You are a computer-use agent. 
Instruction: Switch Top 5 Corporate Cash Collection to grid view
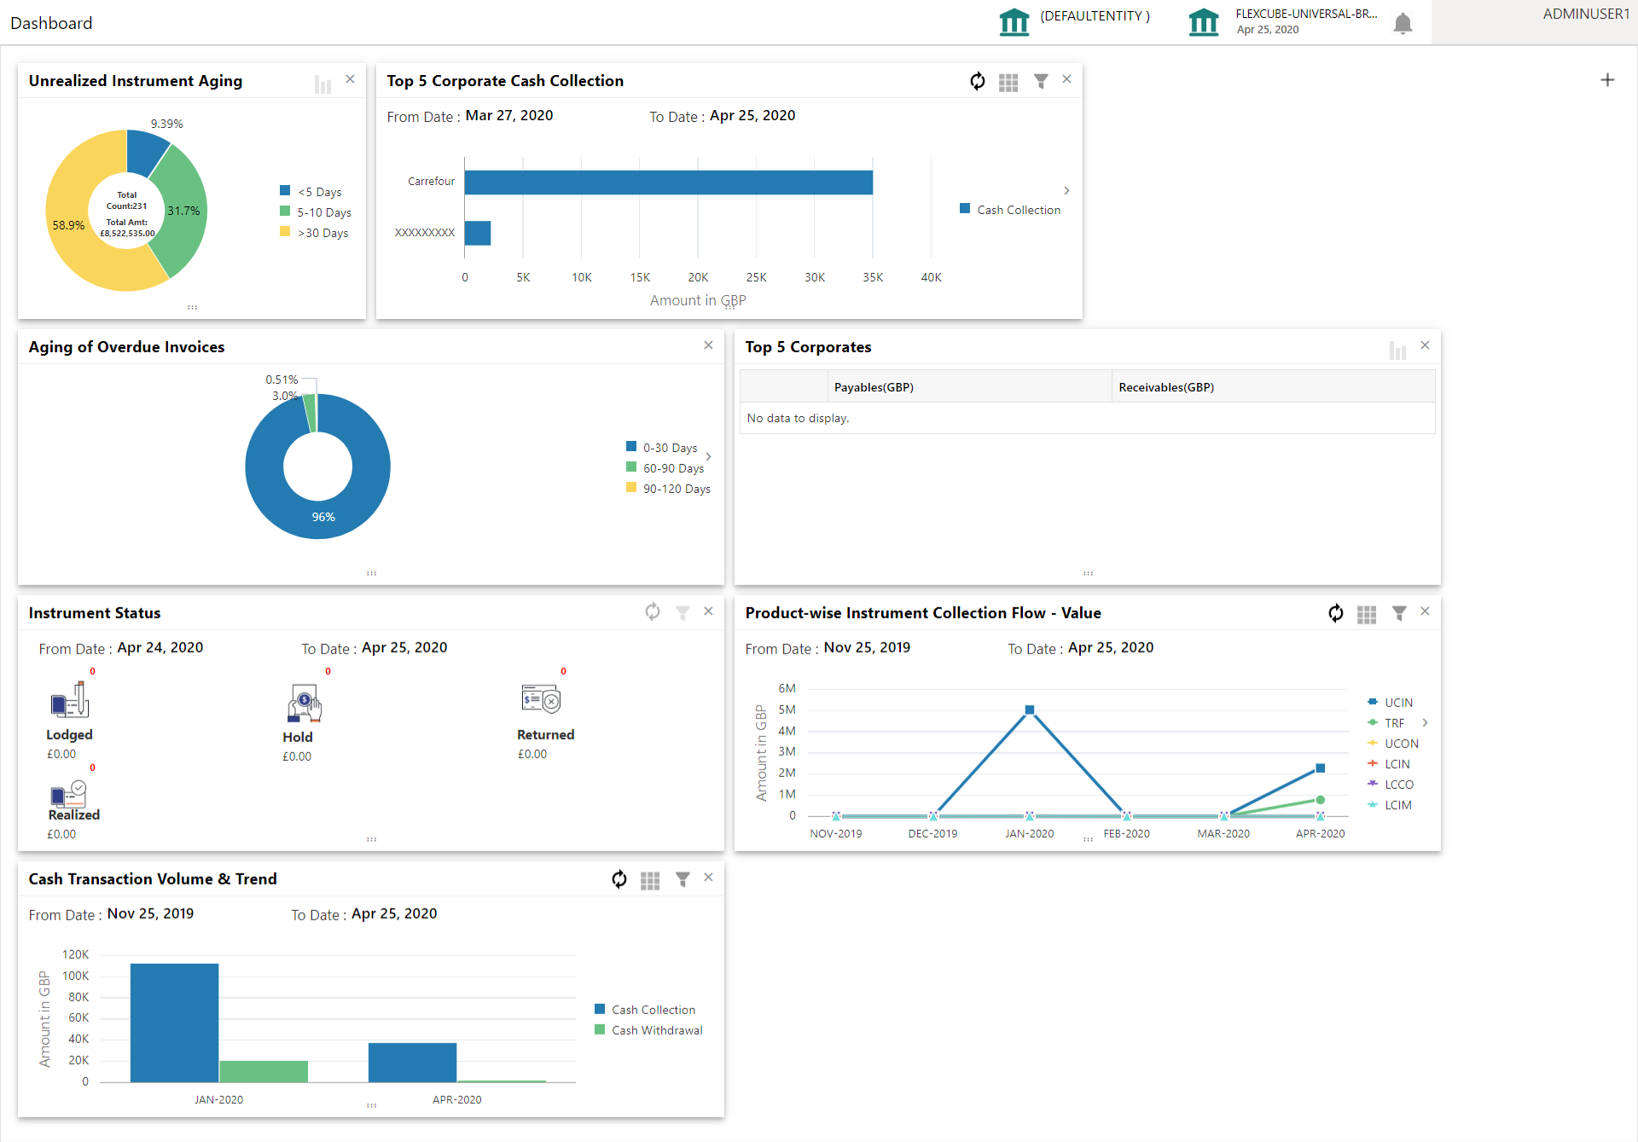pos(1008,83)
